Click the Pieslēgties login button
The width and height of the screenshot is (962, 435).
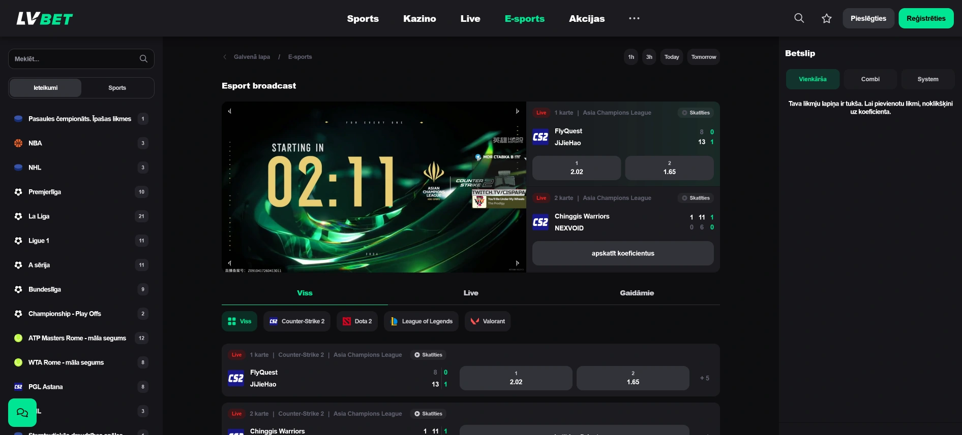pos(868,18)
